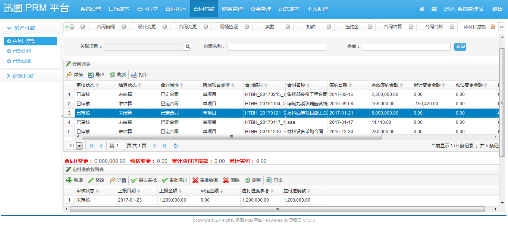This screenshot has height=225, width=508.
Task: Open the 动态成本 menu
Action: pos(289,9)
